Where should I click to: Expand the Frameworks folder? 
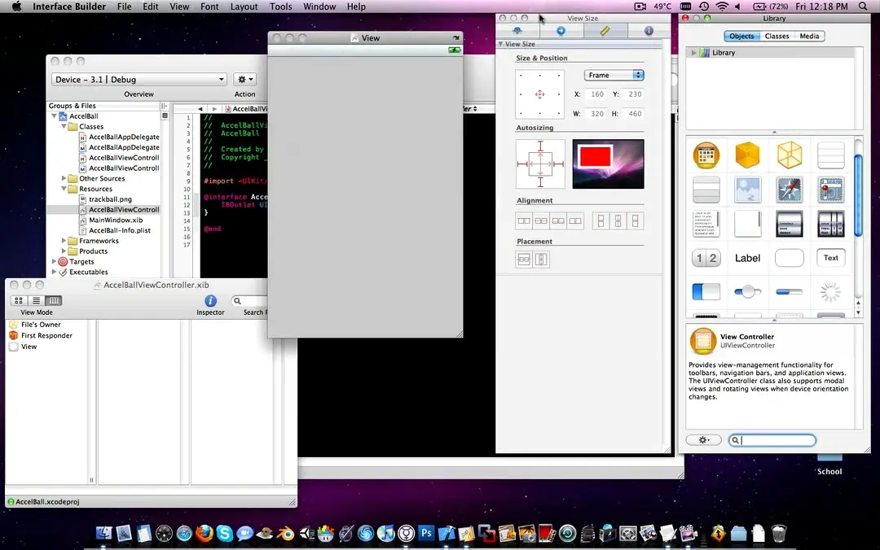[64, 241]
